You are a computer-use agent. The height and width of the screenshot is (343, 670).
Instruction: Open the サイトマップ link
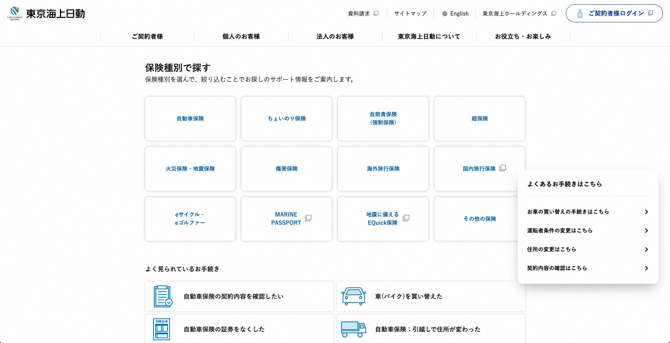click(410, 14)
